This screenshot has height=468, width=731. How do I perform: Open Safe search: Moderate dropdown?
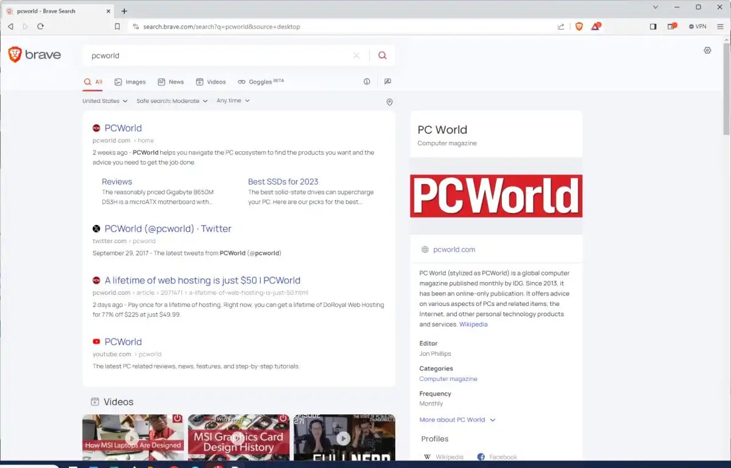172,101
